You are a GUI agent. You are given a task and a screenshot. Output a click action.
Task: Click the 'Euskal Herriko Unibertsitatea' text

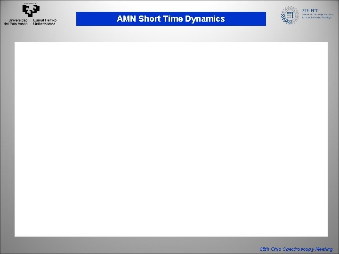[x=45, y=22]
